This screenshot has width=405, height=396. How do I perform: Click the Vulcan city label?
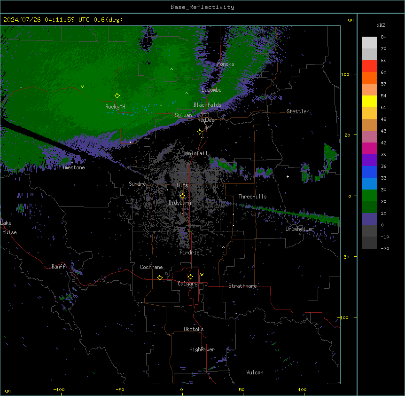click(x=255, y=372)
